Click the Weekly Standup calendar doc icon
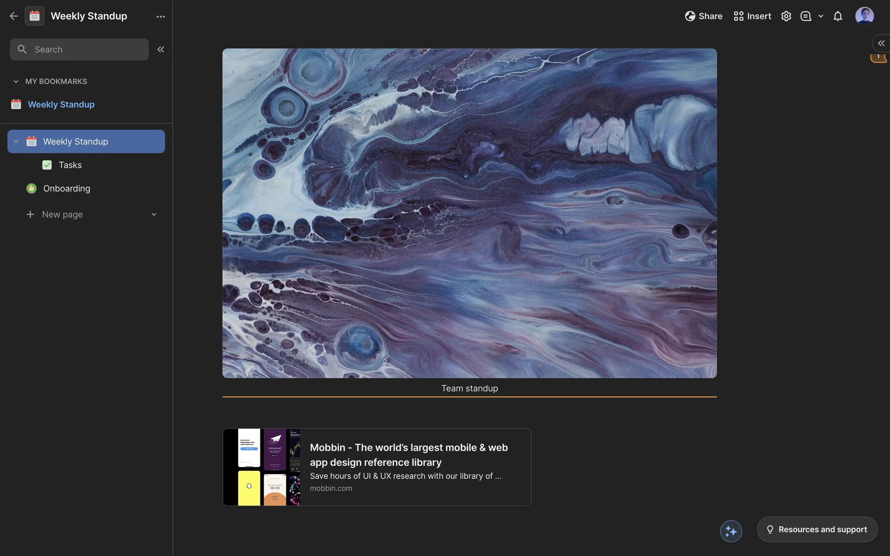 tap(35, 16)
